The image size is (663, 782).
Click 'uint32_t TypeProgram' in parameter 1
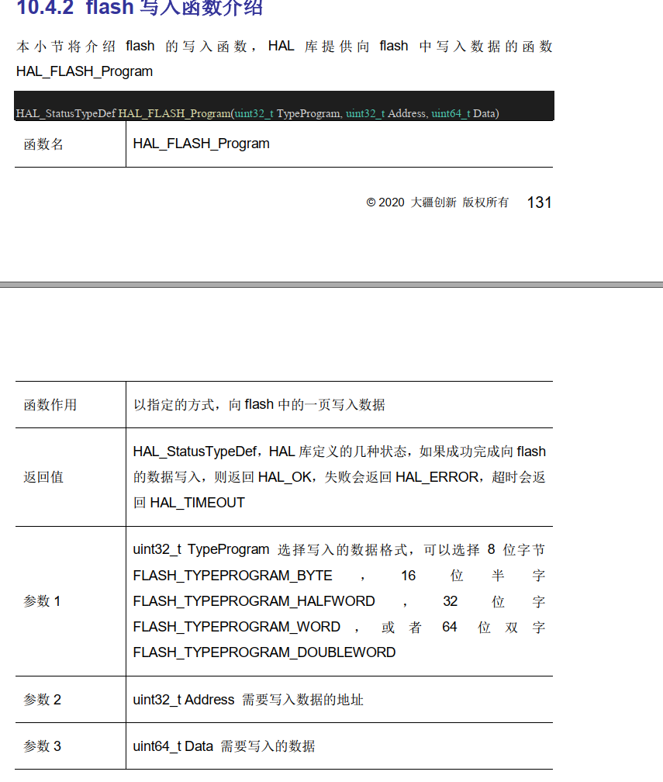201,549
